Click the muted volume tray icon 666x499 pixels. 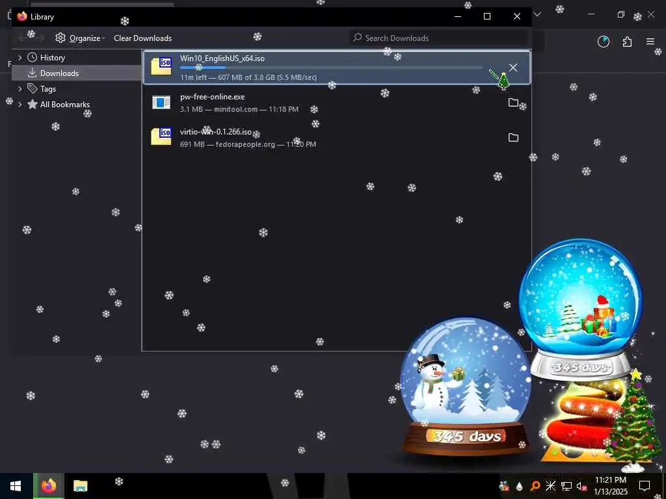[581, 486]
